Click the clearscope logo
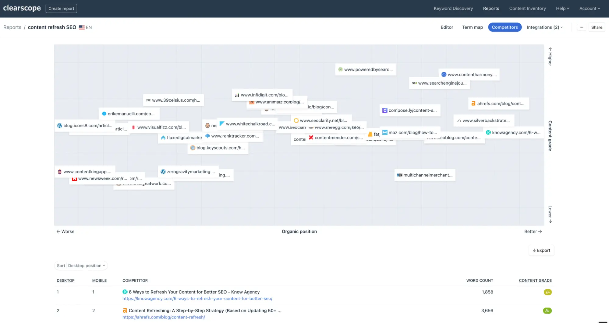Image resolution: width=609 pixels, height=323 pixels. 22,8
